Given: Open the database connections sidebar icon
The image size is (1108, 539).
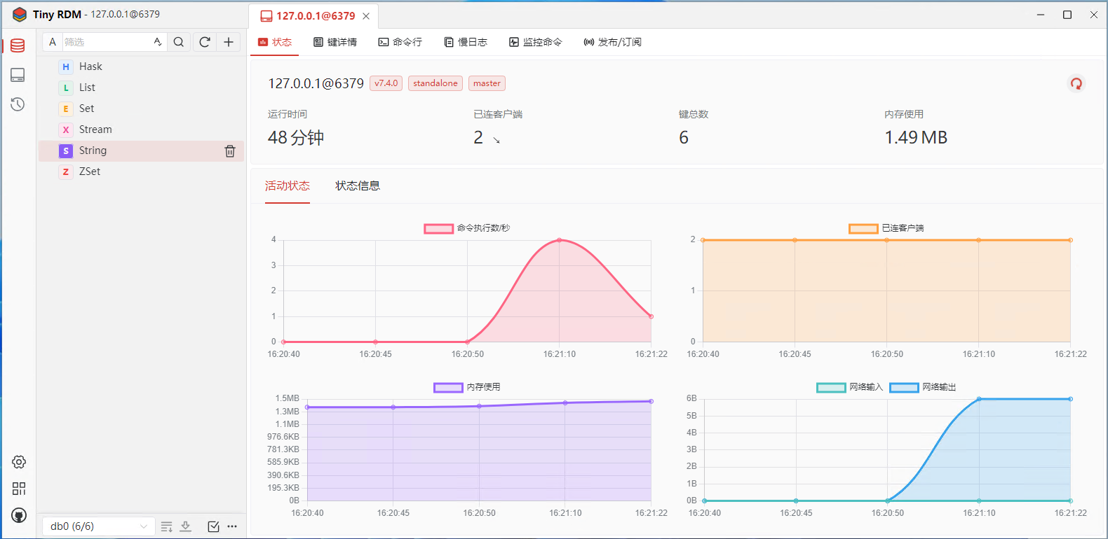Looking at the screenshot, I should coord(18,45).
